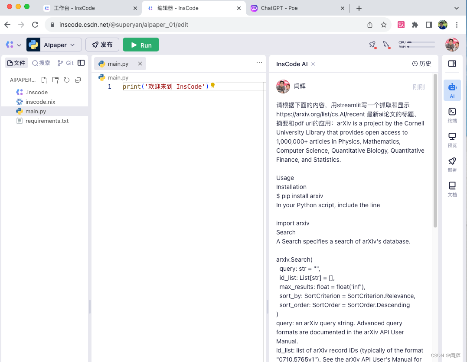The height and width of the screenshot is (362, 467).
Task: Close the main.py editor tab
Action: (x=140, y=64)
